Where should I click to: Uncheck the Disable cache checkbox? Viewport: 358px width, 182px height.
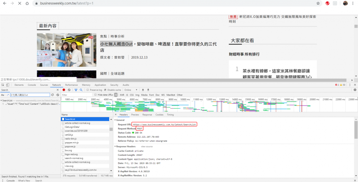[x=105, y=90]
